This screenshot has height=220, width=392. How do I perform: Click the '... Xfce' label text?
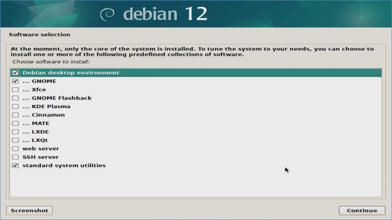click(34, 90)
